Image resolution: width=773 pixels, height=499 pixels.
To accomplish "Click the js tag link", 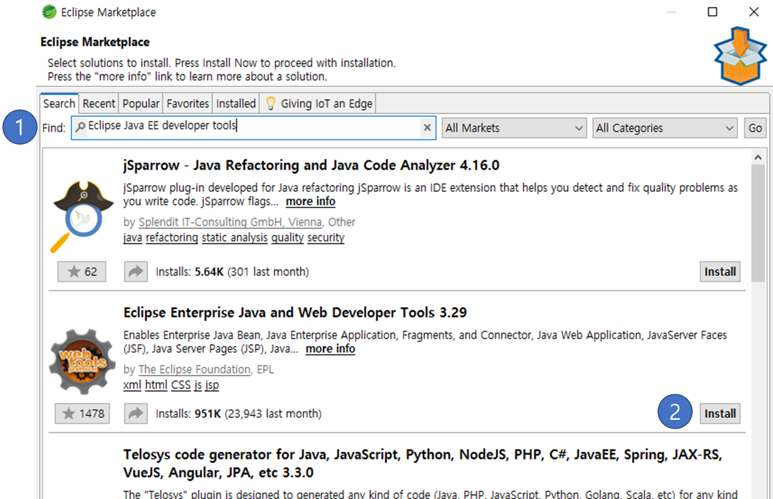I will click(x=198, y=385).
